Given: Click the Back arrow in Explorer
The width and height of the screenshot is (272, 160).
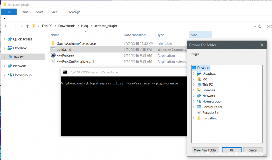Looking at the screenshot, I should coord(6,26).
